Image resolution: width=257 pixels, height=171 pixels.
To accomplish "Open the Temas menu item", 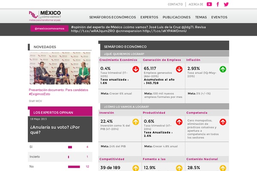I will tap(201, 17).
